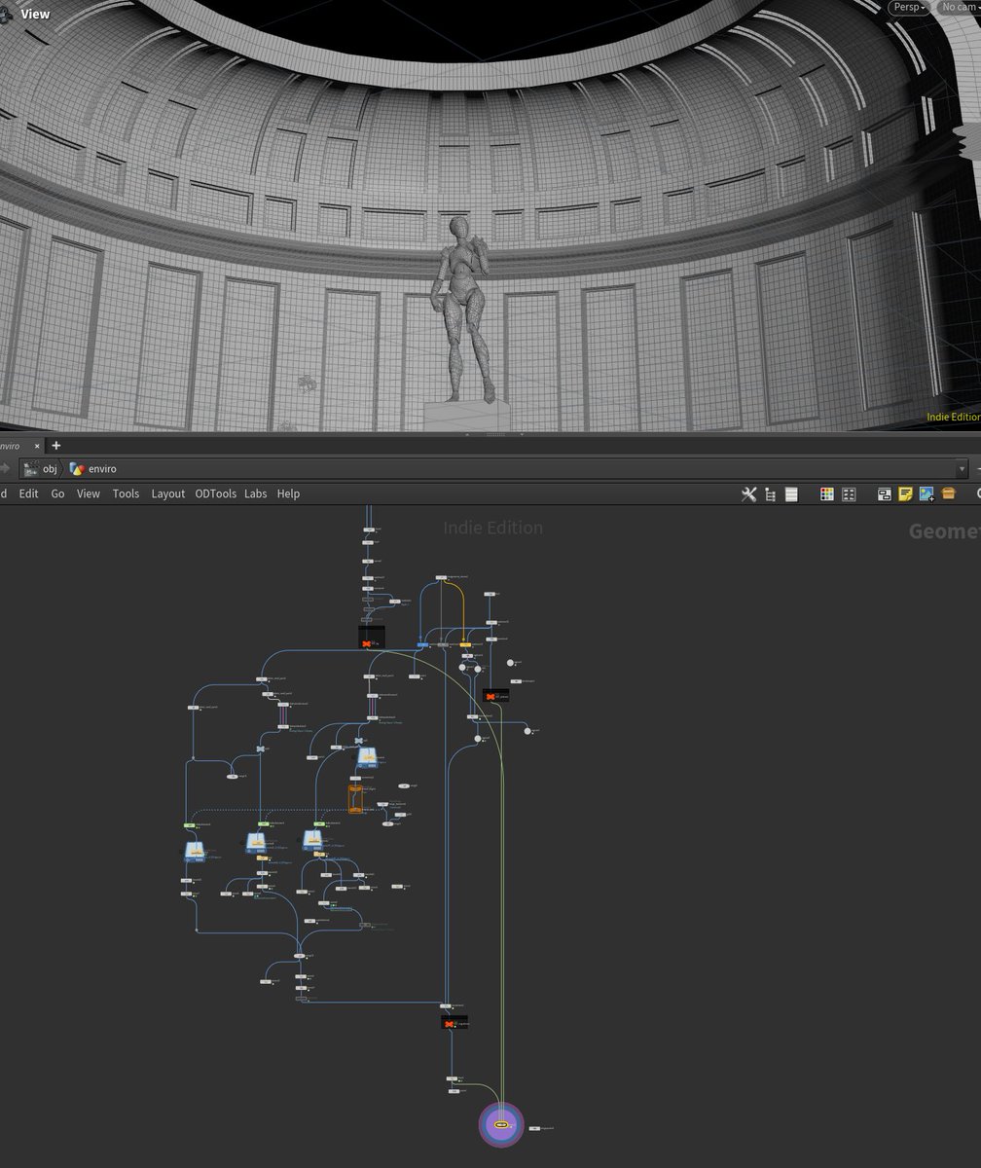
Task: Select the leftmost blue file cache node
Action: pos(196,853)
